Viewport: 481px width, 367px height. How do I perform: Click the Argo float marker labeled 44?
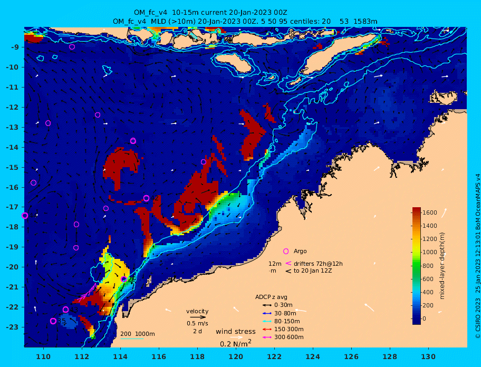click(x=25, y=216)
